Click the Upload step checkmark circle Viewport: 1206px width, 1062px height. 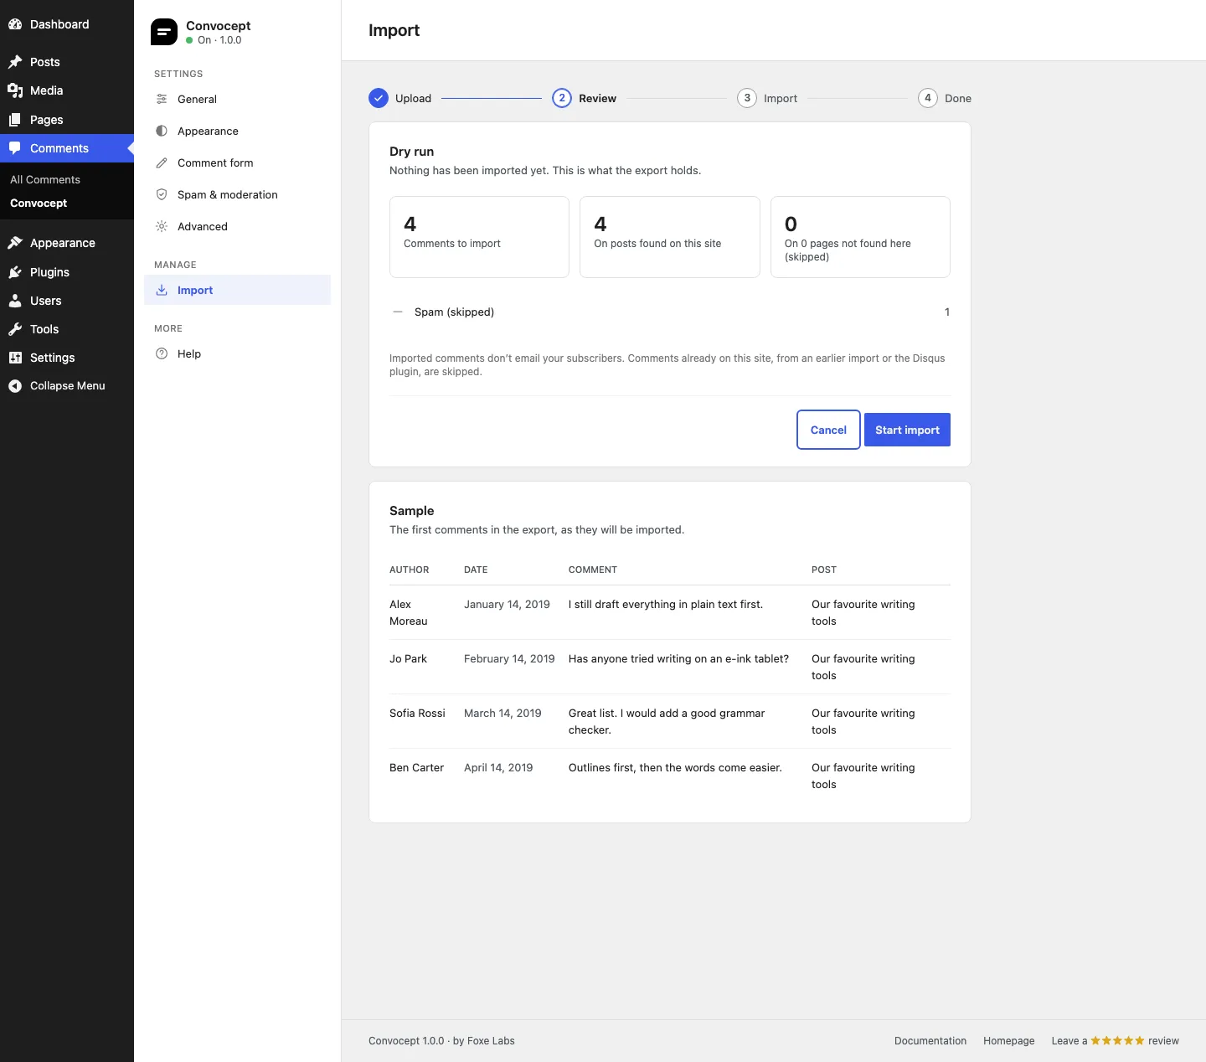click(x=379, y=98)
